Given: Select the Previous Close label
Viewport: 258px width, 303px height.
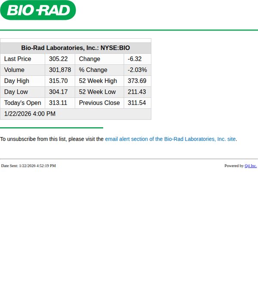Looking at the screenshot, I should pyautogui.click(x=99, y=103).
